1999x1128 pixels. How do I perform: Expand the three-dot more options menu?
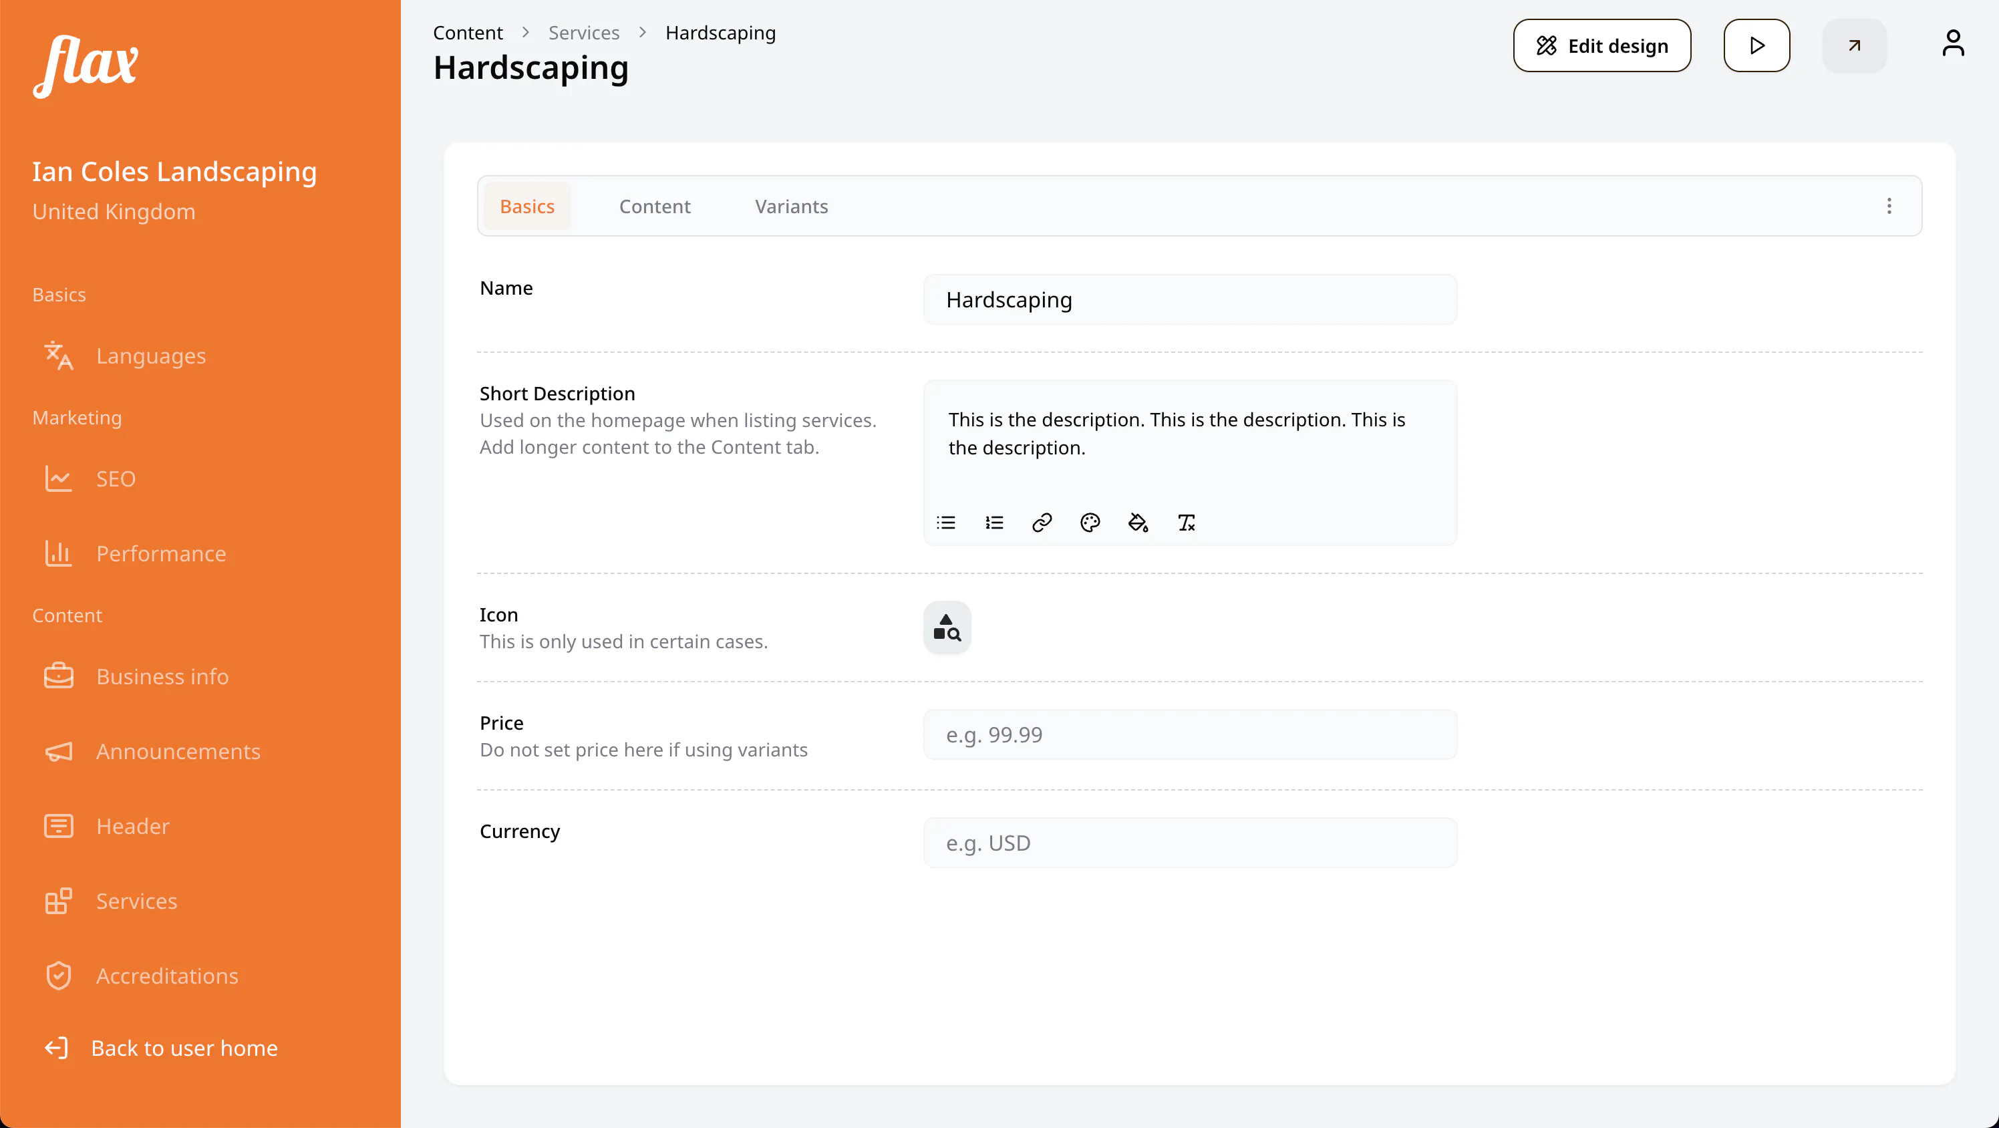pyautogui.click(x=1889, y=206)
